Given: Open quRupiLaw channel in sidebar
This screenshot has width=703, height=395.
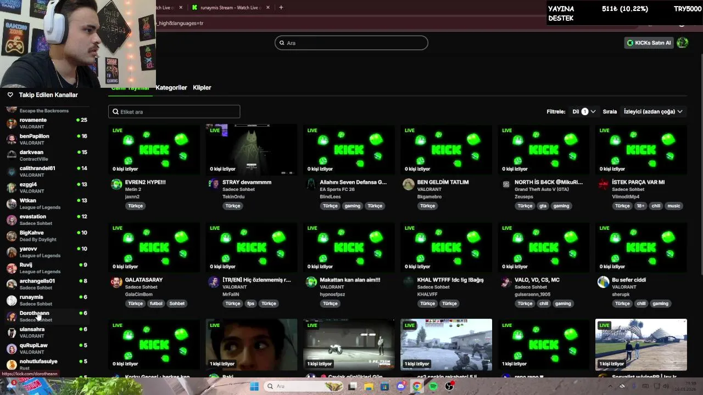Looking at the screenshot, I should point(47,348).
